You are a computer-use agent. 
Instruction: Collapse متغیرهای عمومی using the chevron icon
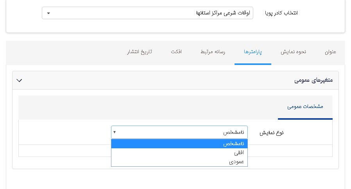[x=20, y=80]
